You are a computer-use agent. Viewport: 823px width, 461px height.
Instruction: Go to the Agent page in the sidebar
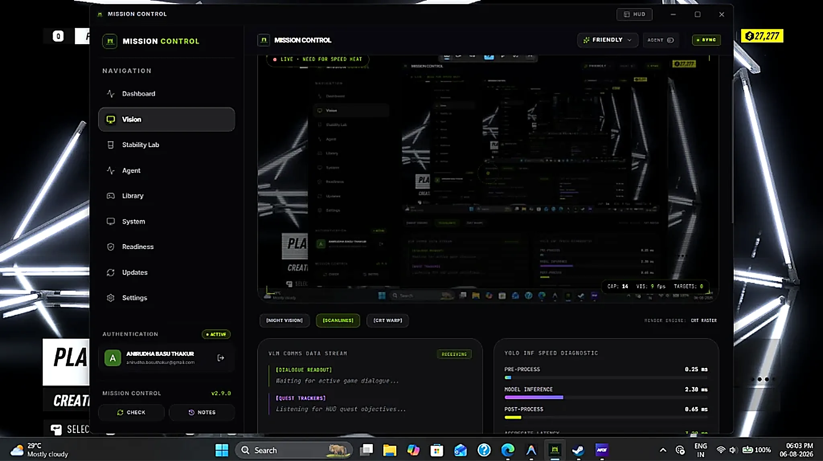coord(166,170)
